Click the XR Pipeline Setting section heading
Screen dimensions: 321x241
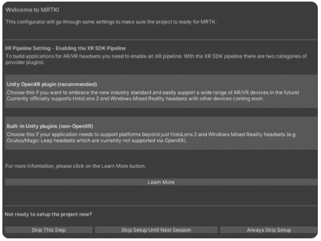click(65, 49)
